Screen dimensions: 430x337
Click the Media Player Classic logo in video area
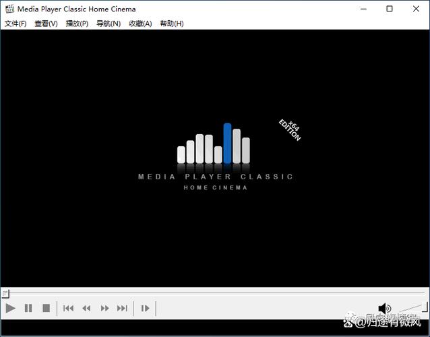[216, 156]
